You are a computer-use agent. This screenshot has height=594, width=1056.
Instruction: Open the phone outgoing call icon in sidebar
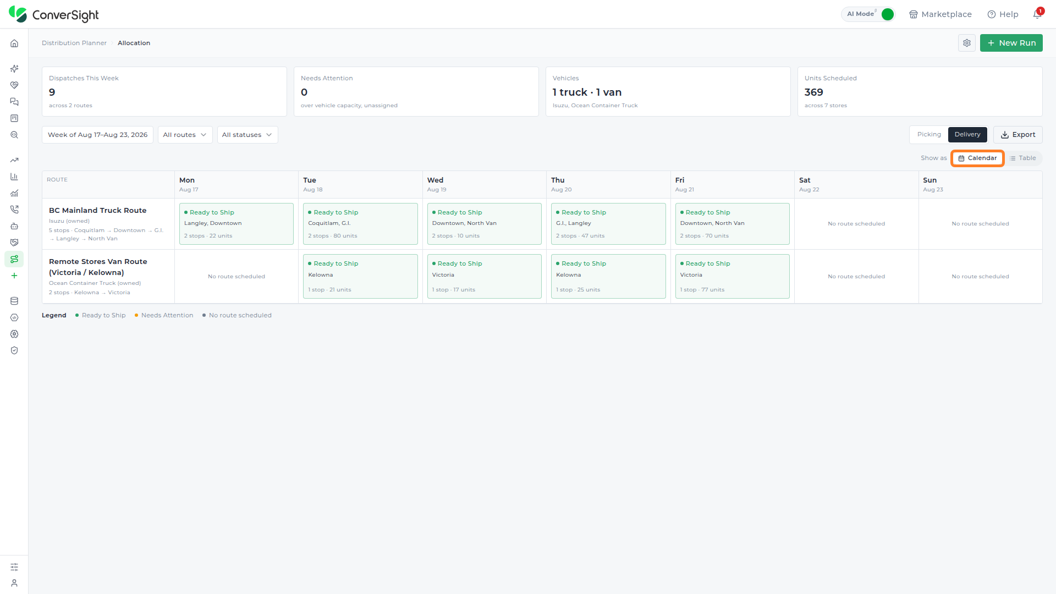point(14,210)
